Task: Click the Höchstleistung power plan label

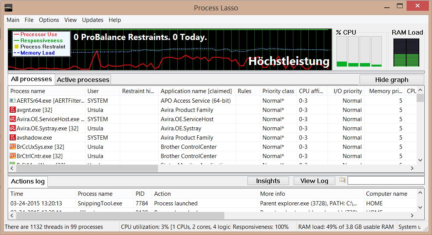Action: 289,61
